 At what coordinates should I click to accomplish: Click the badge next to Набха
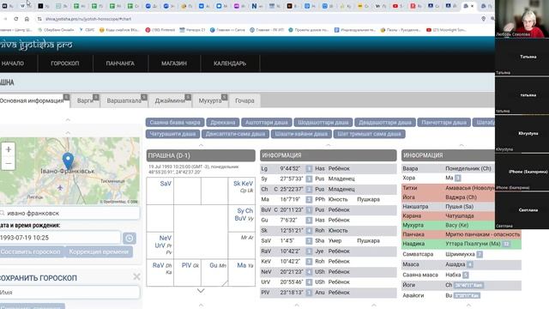(465, 275)
